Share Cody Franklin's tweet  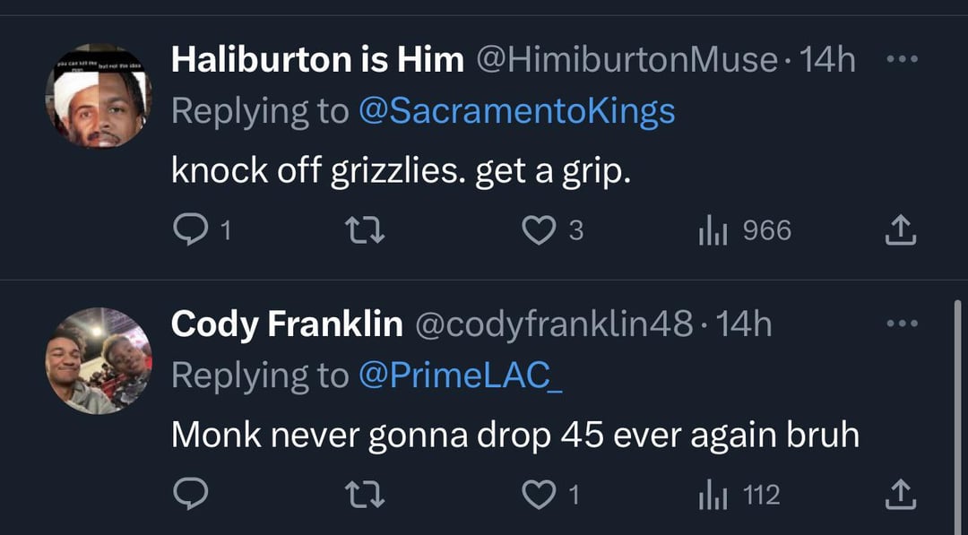pyautogui.click(x=901, y=495)
